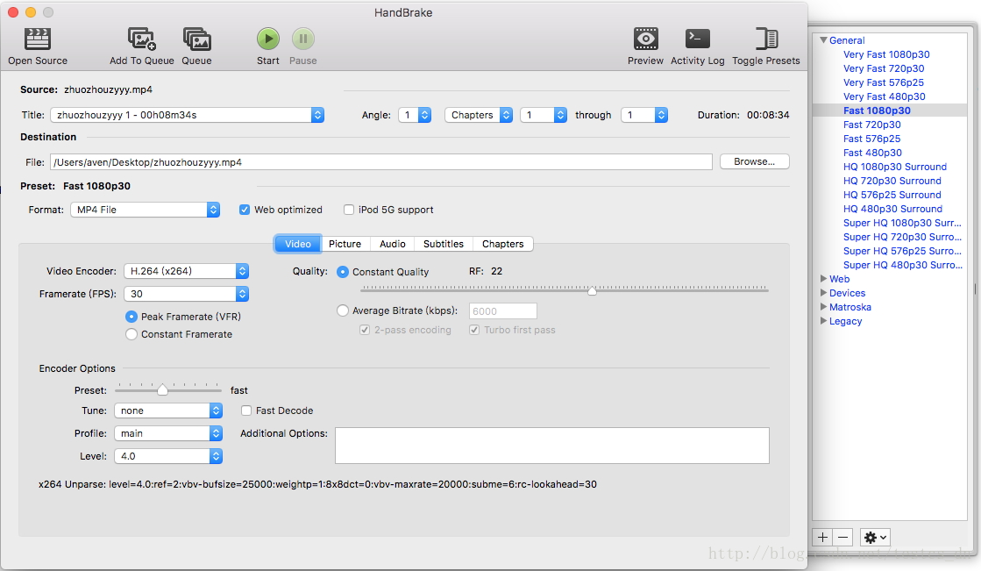Switch to the Chapters tab
This screenshot has width=981, height=571.
[x=503, y=244]
